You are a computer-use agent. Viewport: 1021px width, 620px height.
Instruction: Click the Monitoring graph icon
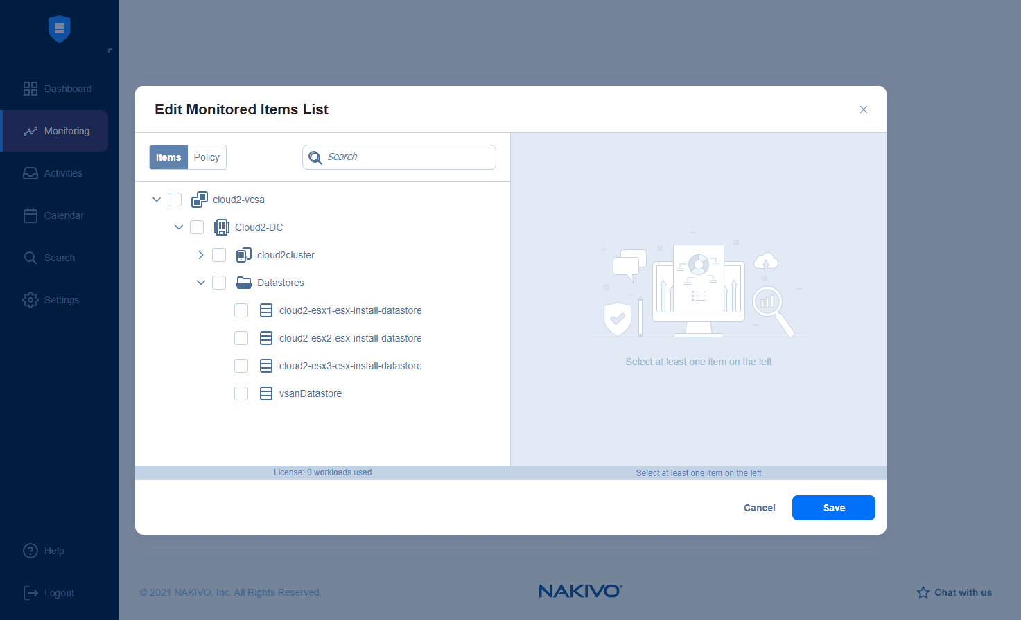tap(30, 131)
